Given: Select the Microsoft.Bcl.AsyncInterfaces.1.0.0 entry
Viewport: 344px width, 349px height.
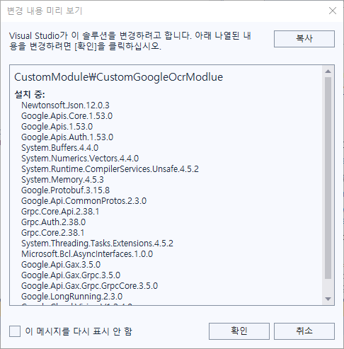Looking at the screenshot, I should point(87,254).
